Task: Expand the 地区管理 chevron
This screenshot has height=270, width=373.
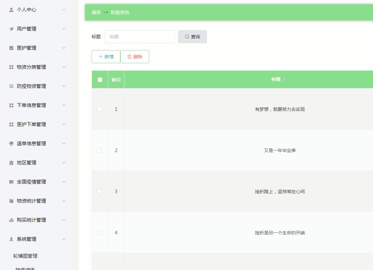Action: point(64,163)
